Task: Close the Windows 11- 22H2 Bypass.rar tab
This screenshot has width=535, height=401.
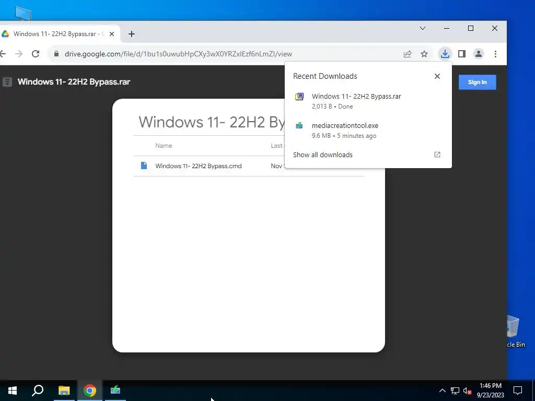Action: click(x=112, y=34)
